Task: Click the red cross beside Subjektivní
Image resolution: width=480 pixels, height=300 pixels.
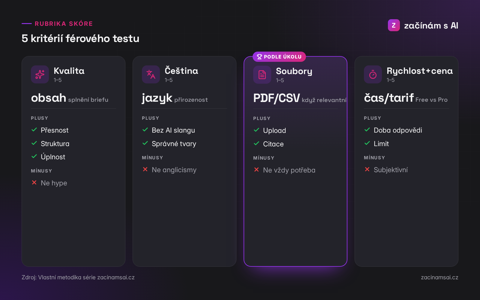Action: click(367, 169)
